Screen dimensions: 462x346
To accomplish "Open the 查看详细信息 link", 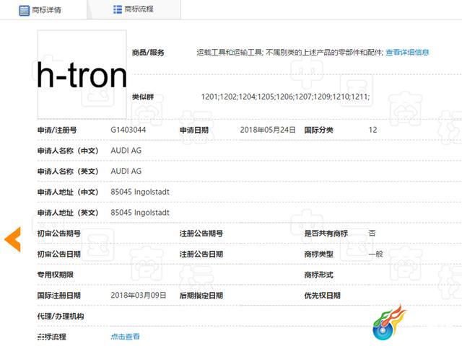I will pyautogui.click(x=407, y=53).
